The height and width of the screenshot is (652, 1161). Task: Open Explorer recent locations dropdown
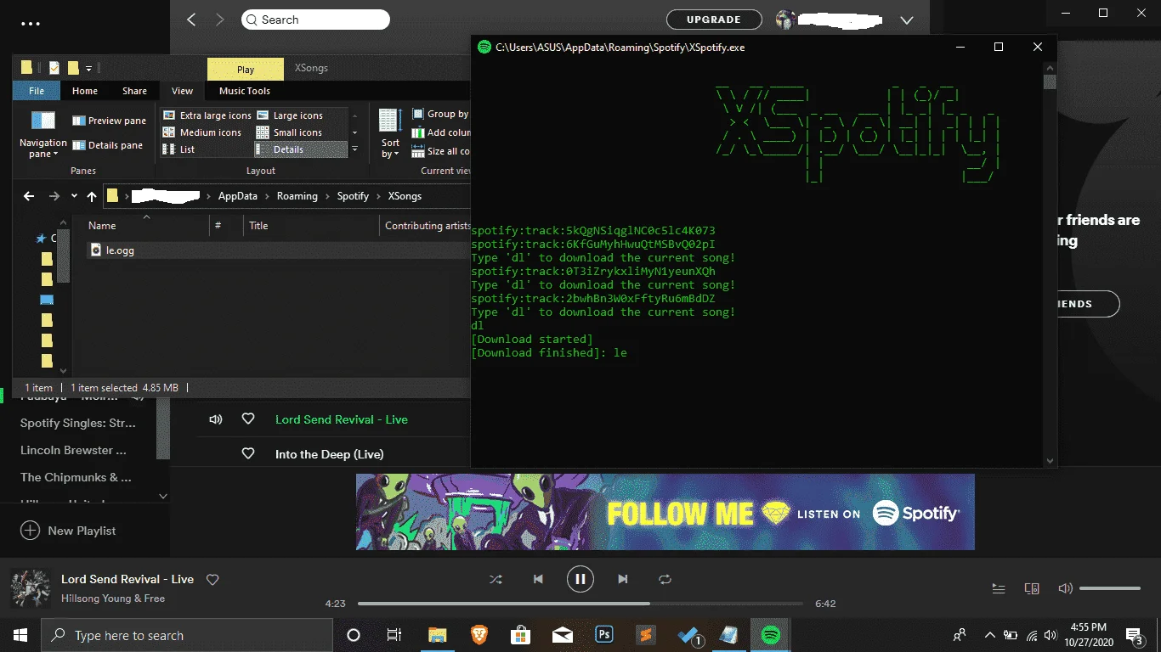74,196
